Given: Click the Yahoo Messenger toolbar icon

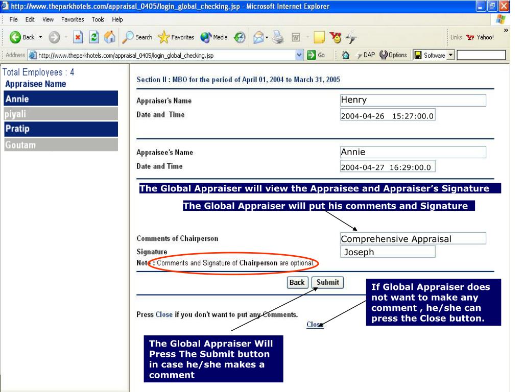Looking at the screenshot, I should tap(336, 37).
